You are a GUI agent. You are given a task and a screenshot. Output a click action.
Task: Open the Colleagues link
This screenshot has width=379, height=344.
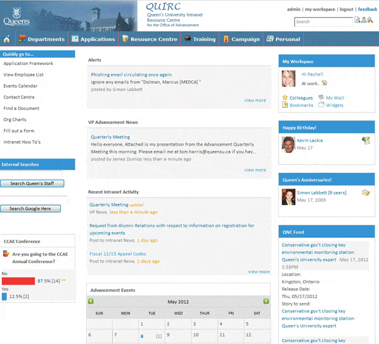tap(301, 98)
